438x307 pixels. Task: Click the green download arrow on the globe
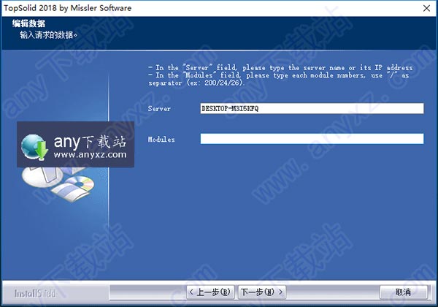point(40,151)
